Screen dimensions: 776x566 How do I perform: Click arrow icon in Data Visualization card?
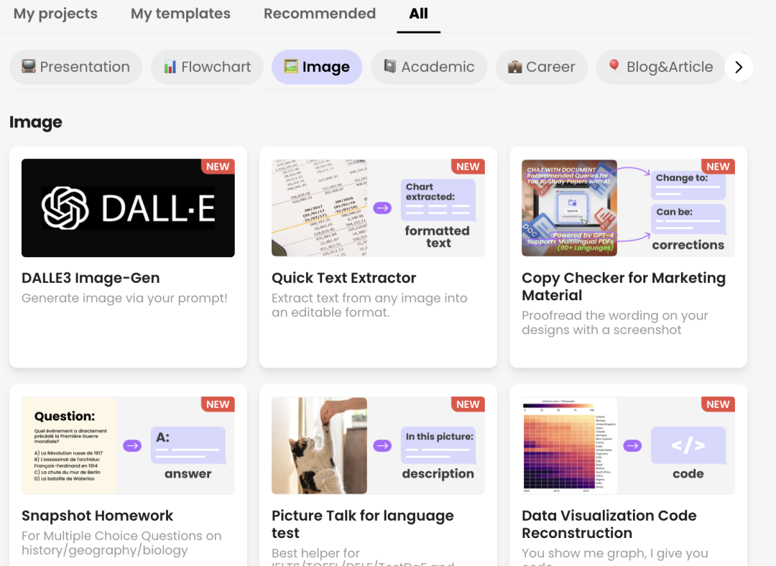[x=632, y=446]
